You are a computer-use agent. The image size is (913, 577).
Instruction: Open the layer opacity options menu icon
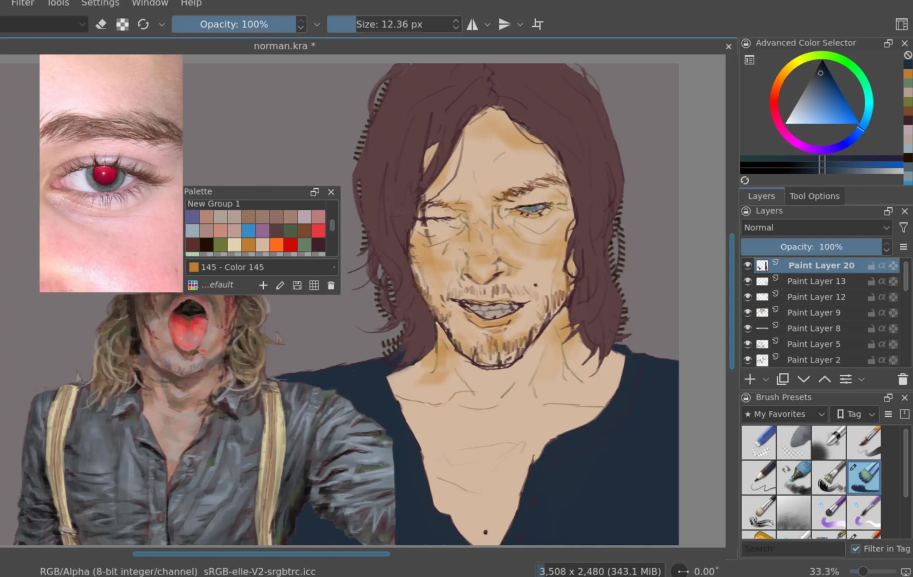(903, 247)
